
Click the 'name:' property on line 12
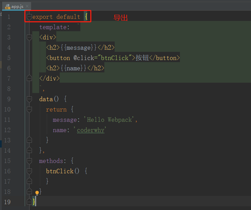[61, 130]
